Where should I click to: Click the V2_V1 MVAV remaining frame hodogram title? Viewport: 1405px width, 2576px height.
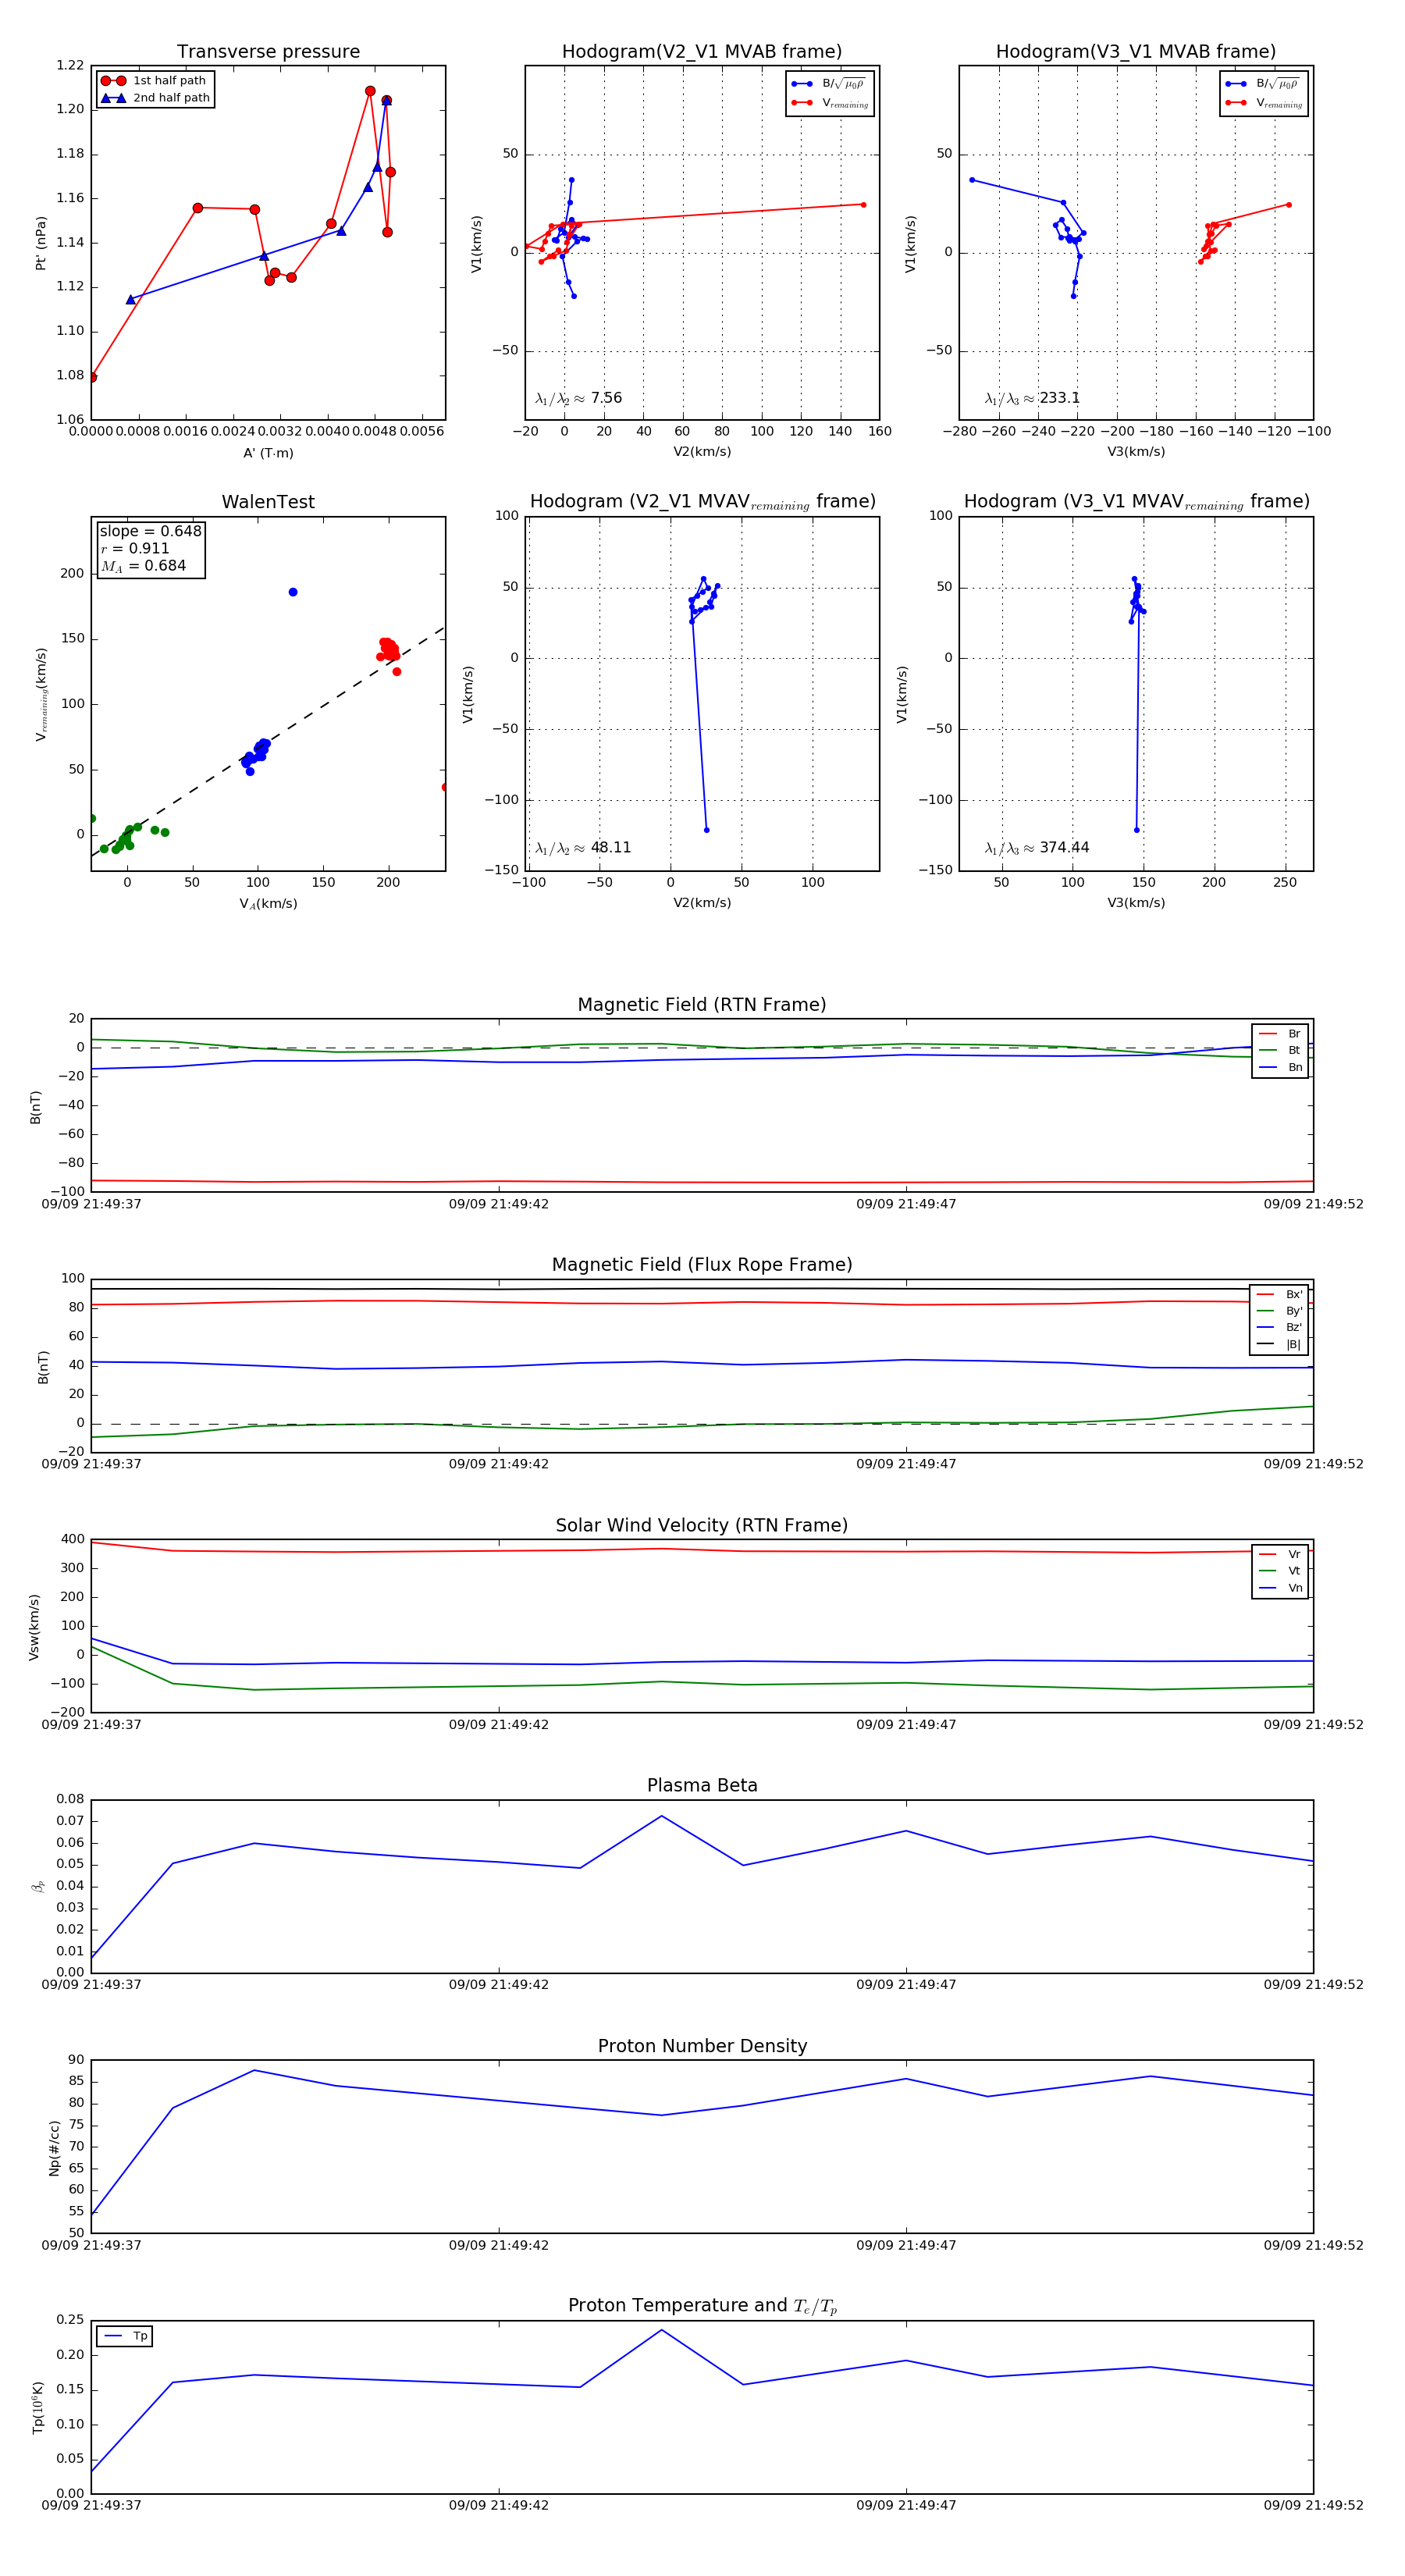(x=702, y=502)
